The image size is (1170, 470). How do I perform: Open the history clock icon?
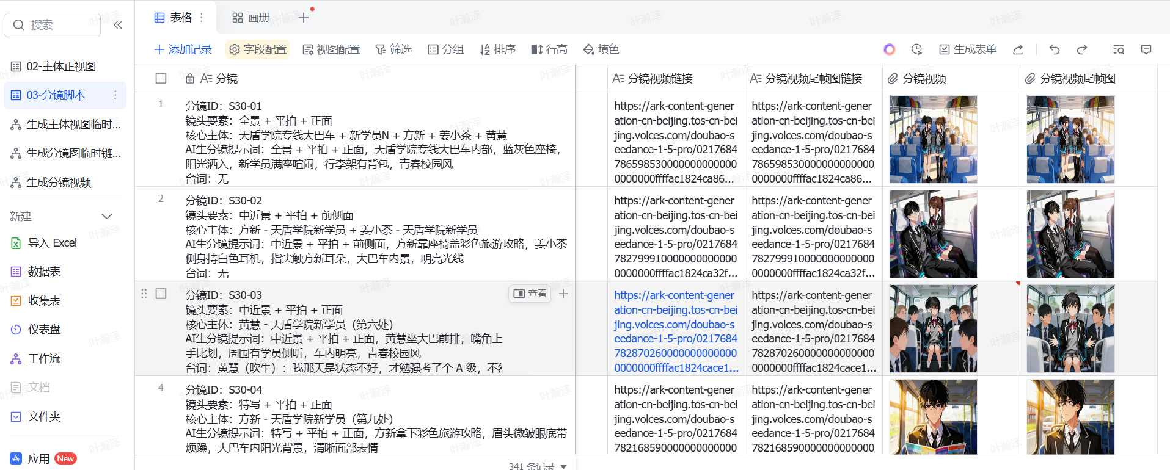(916, 49)
